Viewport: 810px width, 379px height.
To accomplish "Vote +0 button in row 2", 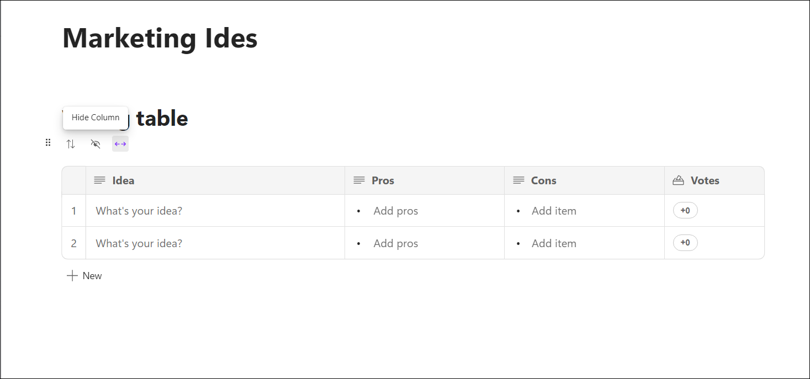I will [x=685, y=243].
